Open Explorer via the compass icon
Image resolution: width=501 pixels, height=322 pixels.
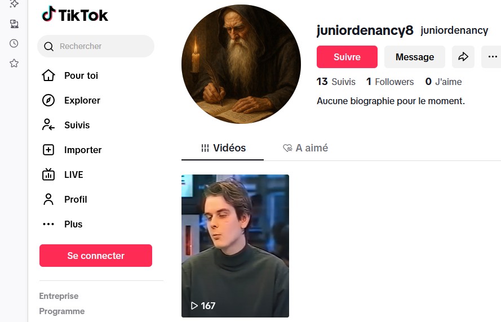click(48, 100)
